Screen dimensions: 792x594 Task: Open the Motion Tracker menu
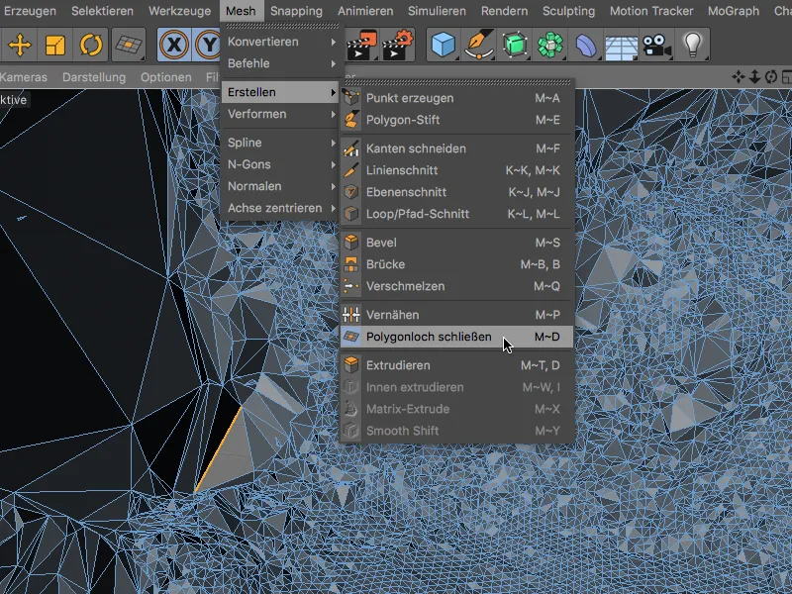point(651,11)
